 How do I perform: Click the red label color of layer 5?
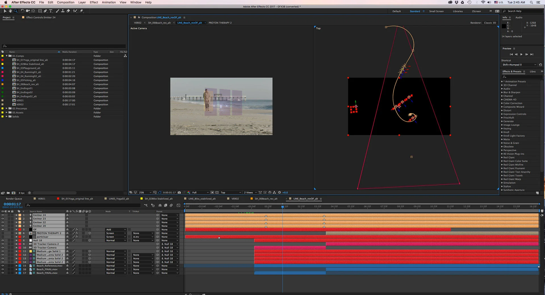click(20, 230)
